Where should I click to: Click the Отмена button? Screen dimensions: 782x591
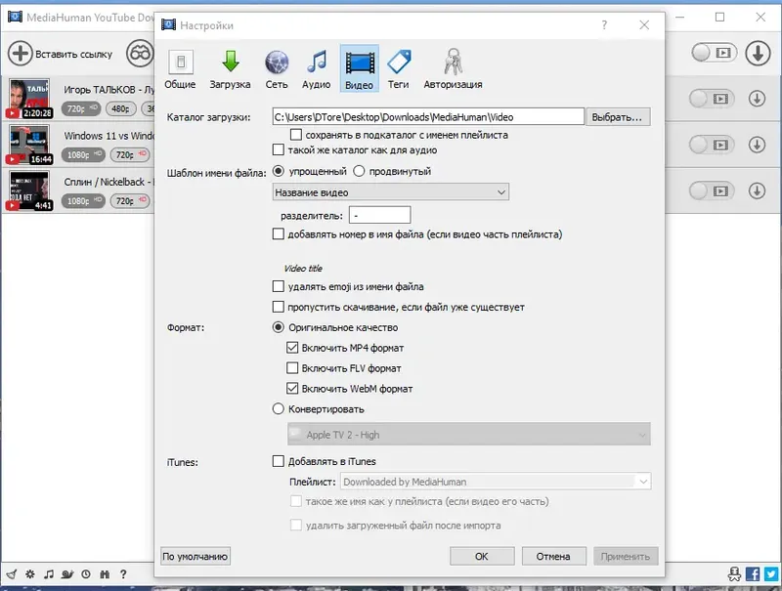(x=553, y=556)
